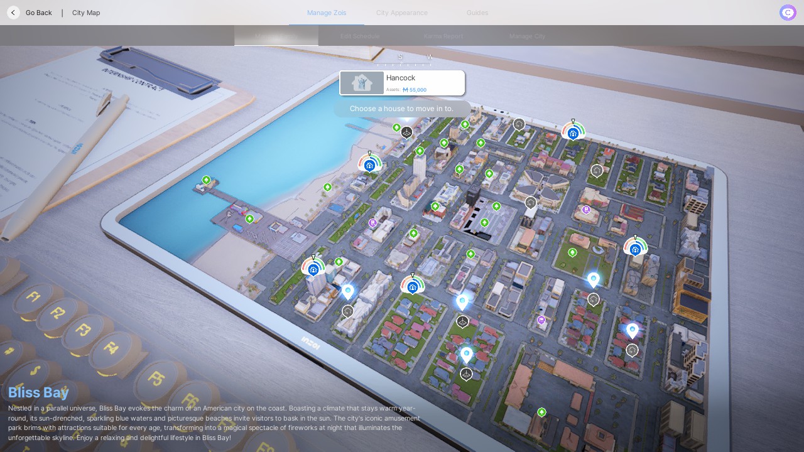Viewport: 804px width, 452px height.
Task: Select a green plus lot marker near the coast
Action: click(x=327, y=187)
